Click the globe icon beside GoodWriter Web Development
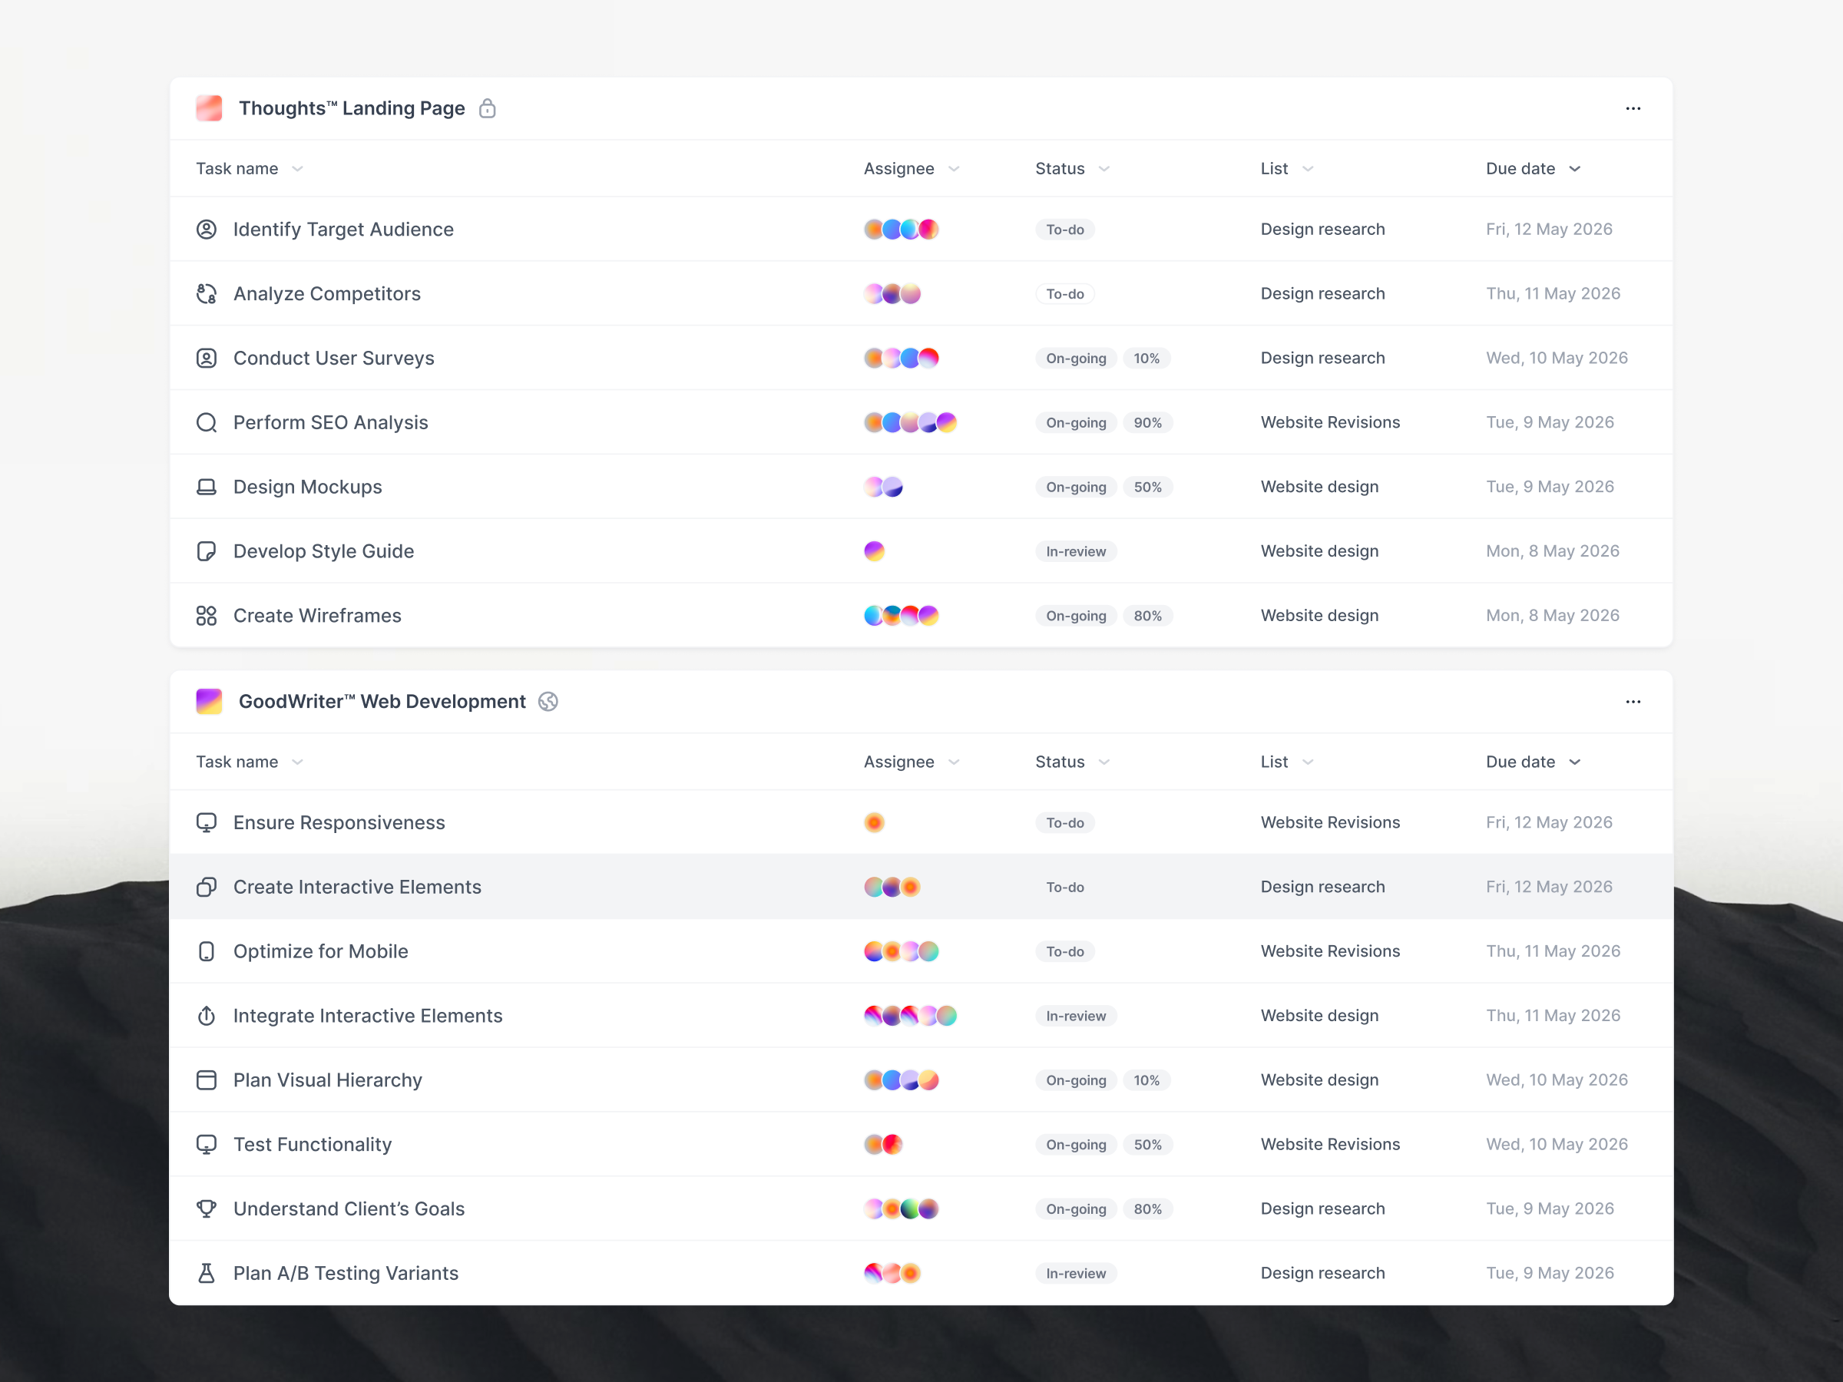 click(x=548, y=702)
